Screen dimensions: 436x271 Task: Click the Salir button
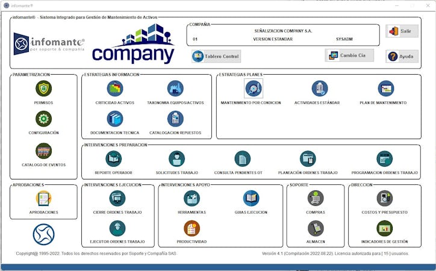click(402, 31)
